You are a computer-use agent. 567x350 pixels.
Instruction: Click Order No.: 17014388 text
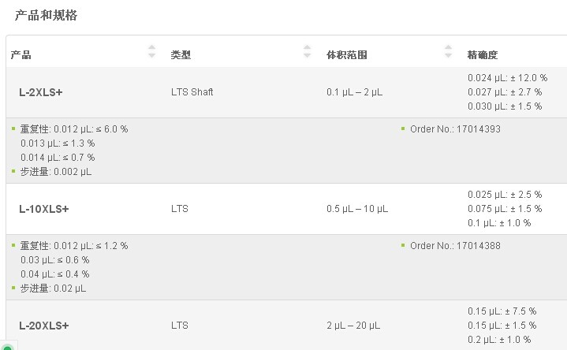455,246
